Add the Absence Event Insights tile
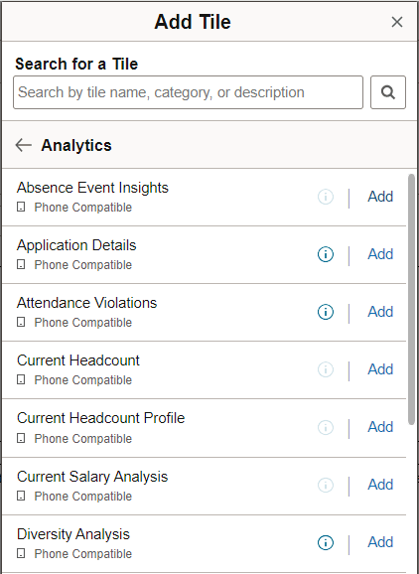The width and height of the screenshot is (419, 574). pyautogui.click(x=380, y=197)
